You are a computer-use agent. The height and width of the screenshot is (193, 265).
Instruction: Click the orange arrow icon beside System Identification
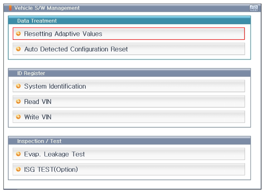pyautogui.click(x=18, y=86)
